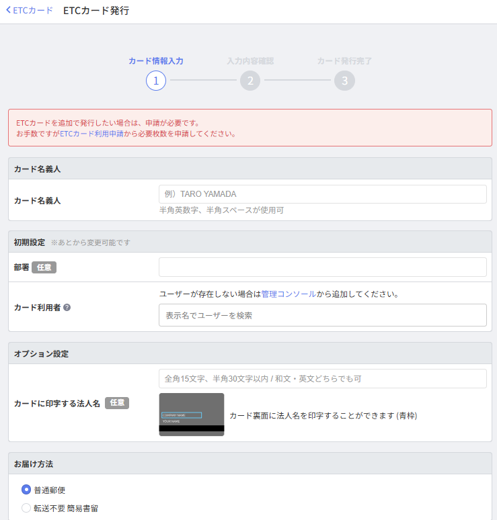The height and width of the screenshot is (520, 497).
Task: Click the 部署 department input field
Action: (x=322, y=267)
